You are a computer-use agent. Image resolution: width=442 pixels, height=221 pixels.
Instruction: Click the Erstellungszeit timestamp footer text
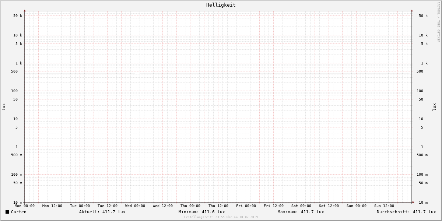[x=221, y=217]
